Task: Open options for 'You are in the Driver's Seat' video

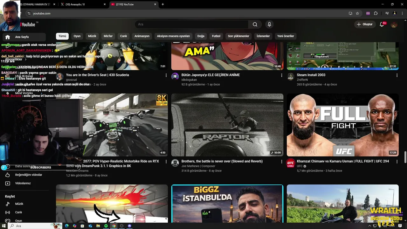Action: click(x=166, y=75)
